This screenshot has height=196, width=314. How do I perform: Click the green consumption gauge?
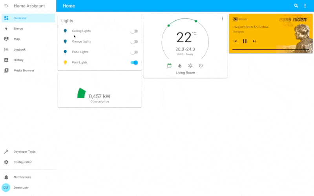click(x=82, y=93)
